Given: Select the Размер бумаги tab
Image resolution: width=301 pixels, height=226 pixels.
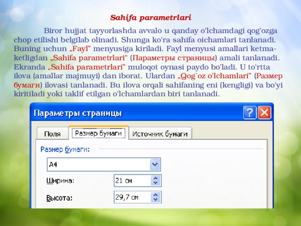Looking at the screenshot, I should (98, 133).
